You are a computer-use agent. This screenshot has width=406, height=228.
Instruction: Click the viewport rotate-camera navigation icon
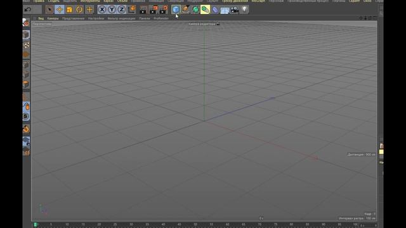pos(370,18)
